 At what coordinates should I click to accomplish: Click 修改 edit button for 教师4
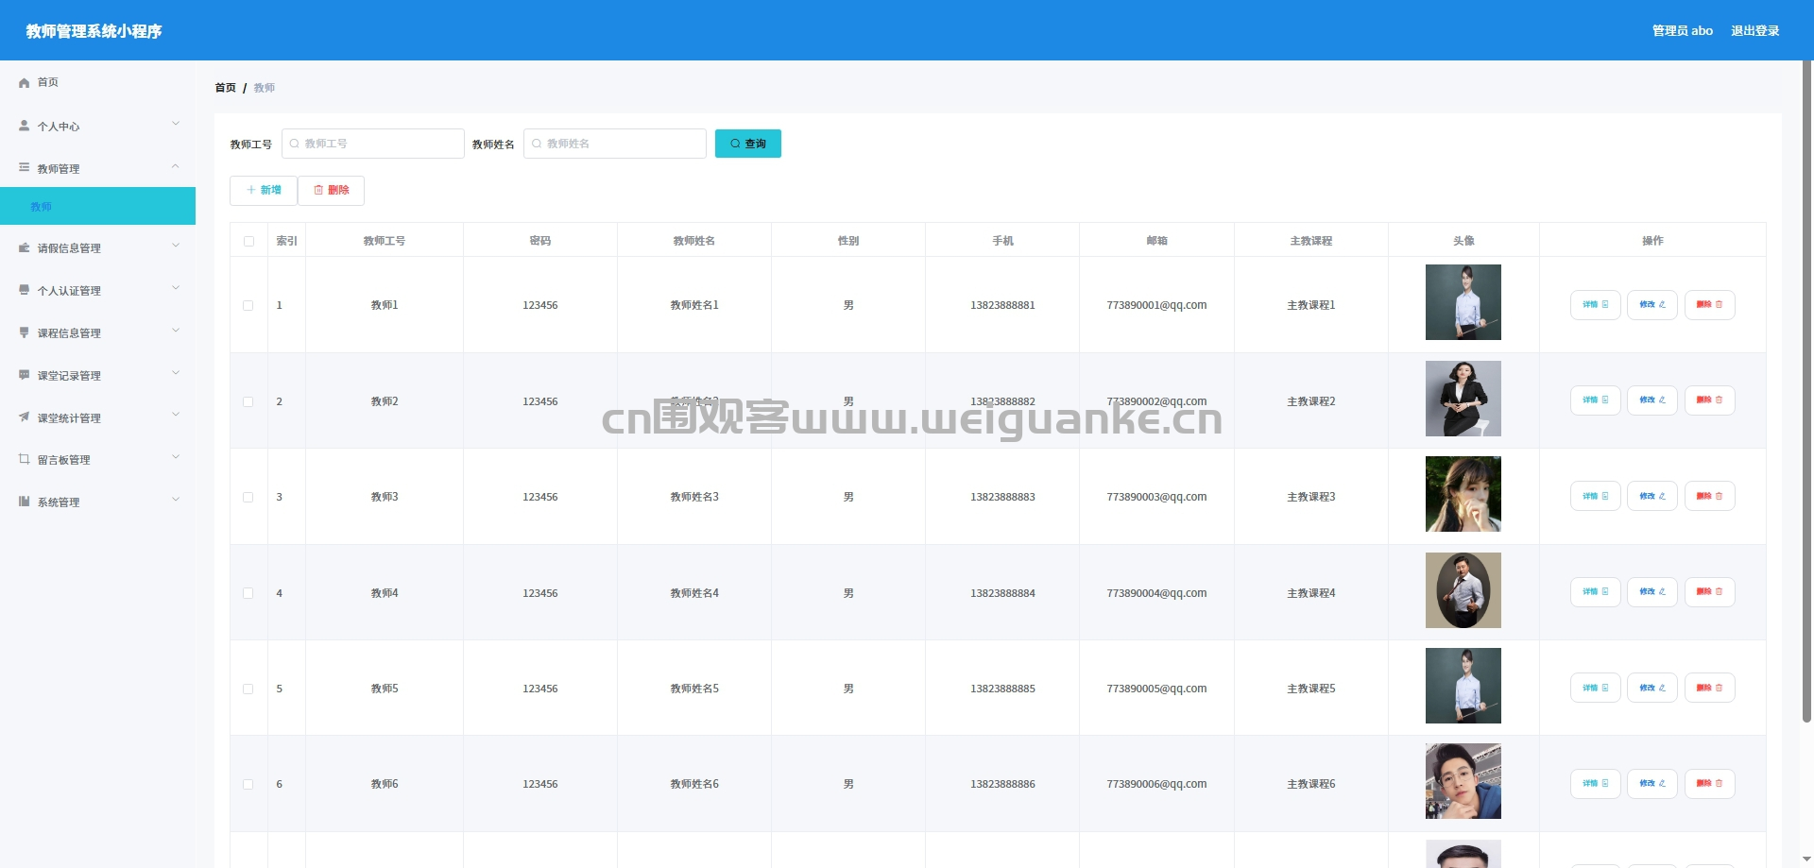click(1651, 592)
